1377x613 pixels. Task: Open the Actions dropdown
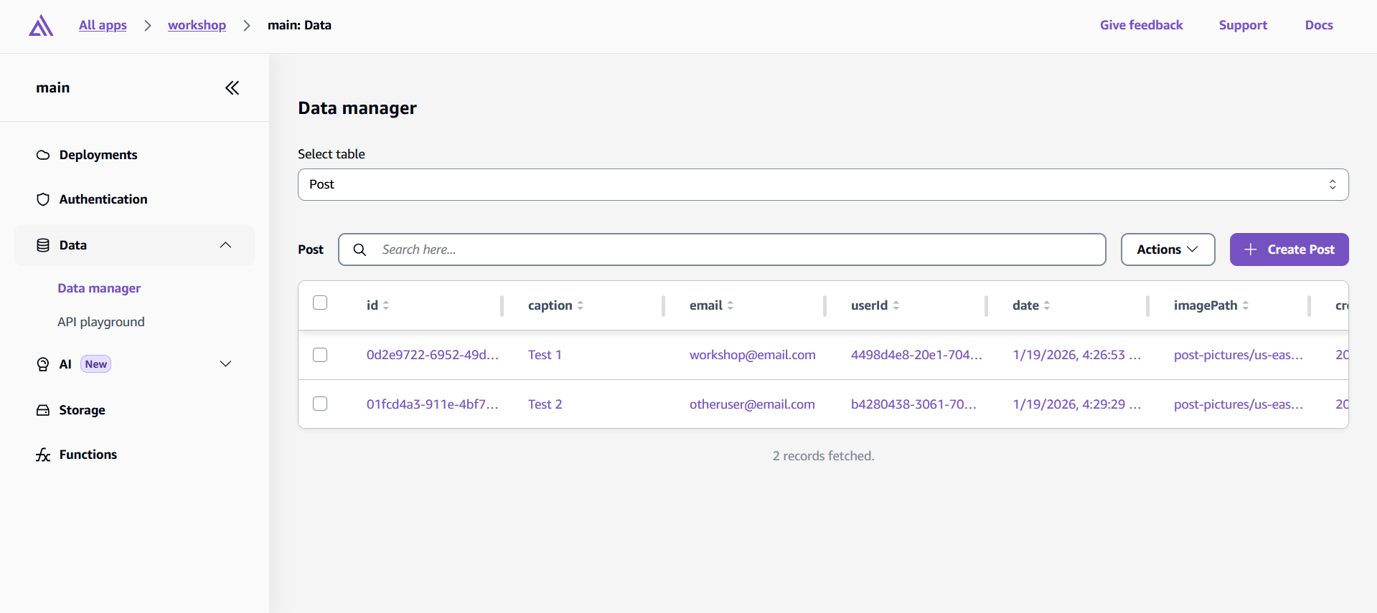pos(1167,250)
